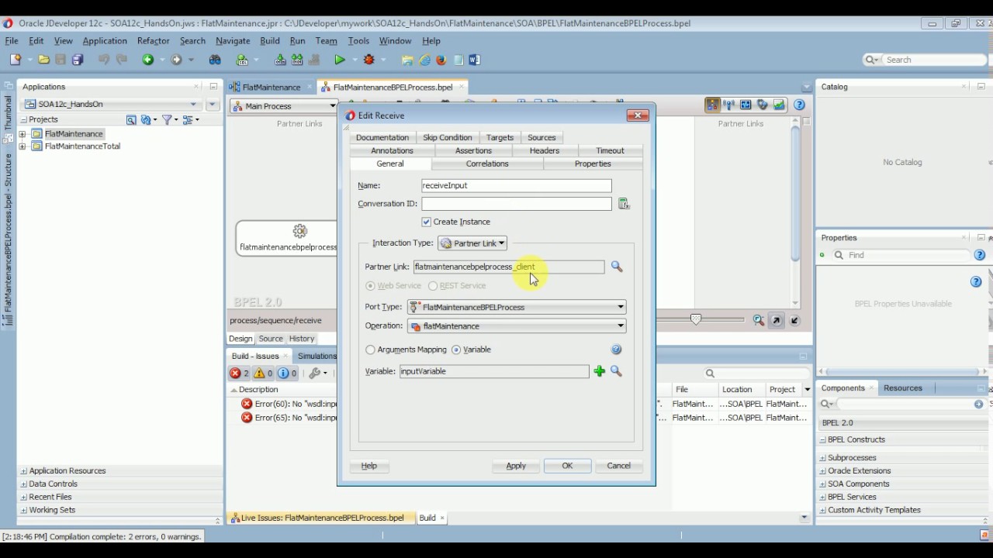Click the New file toolbar icon
The image size is (993, 558).
[x=16, y=60]
